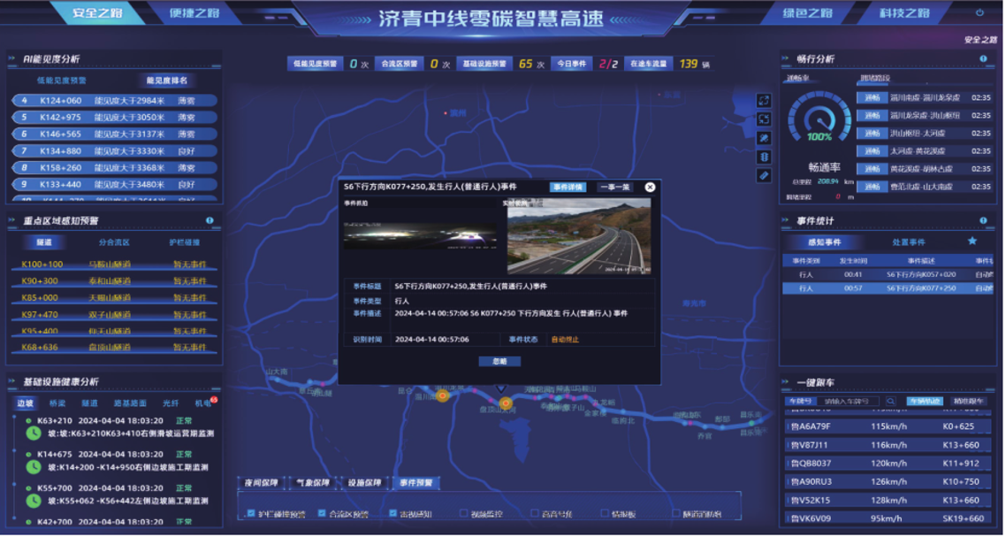Close the pedestrian event popup dialog
Viewport: 1006px width, 537px height.
point(650,188)
